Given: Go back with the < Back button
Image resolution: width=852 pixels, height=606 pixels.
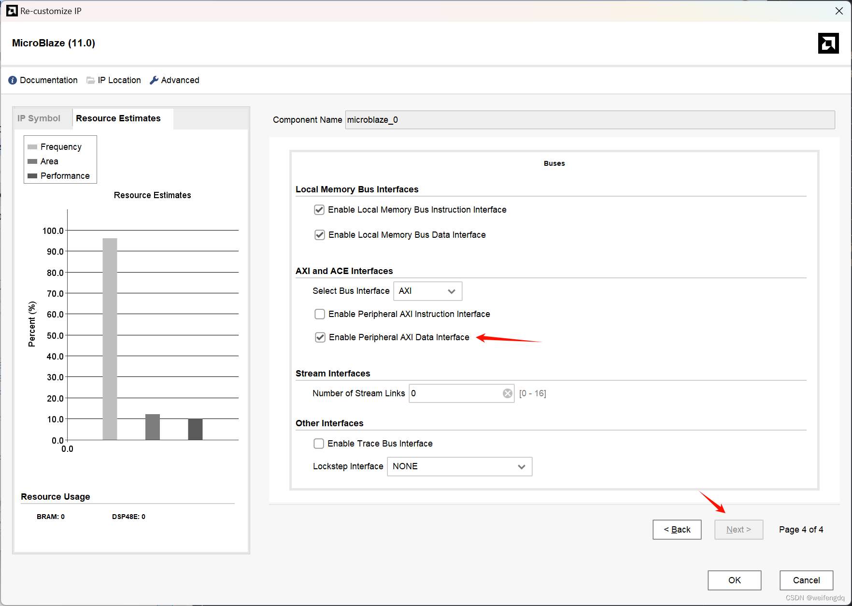Looking at the screenshot, I should click(x=677, y=530).
